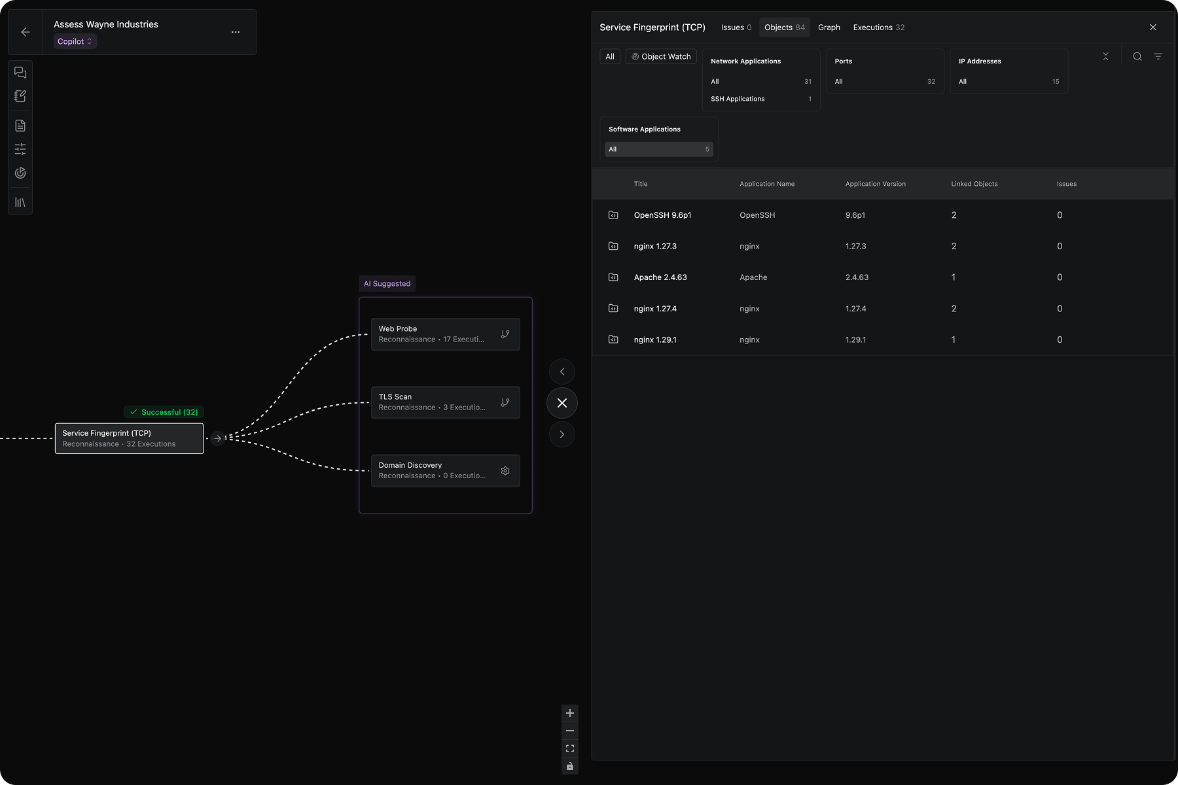Click the search icon in objects panel

pyautogui.click(x=1137, y=57)
